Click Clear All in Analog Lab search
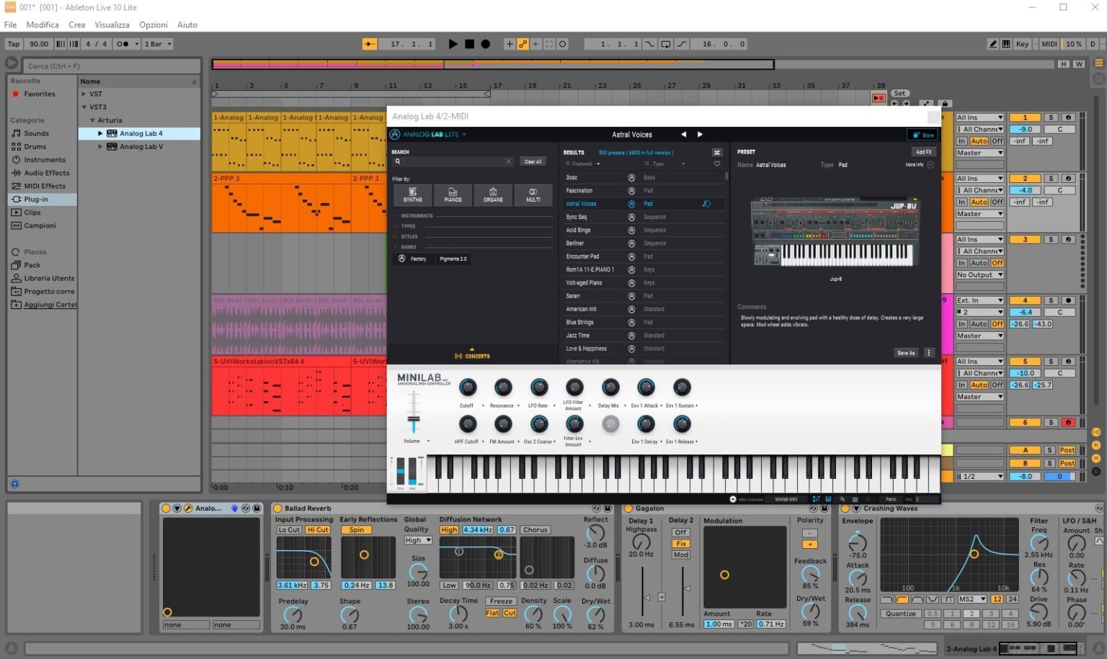 pyautogui.click(x=533, y=161)
